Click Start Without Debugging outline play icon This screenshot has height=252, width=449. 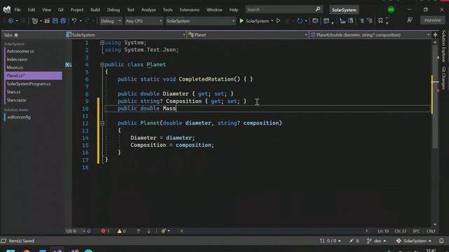[278, 20]
